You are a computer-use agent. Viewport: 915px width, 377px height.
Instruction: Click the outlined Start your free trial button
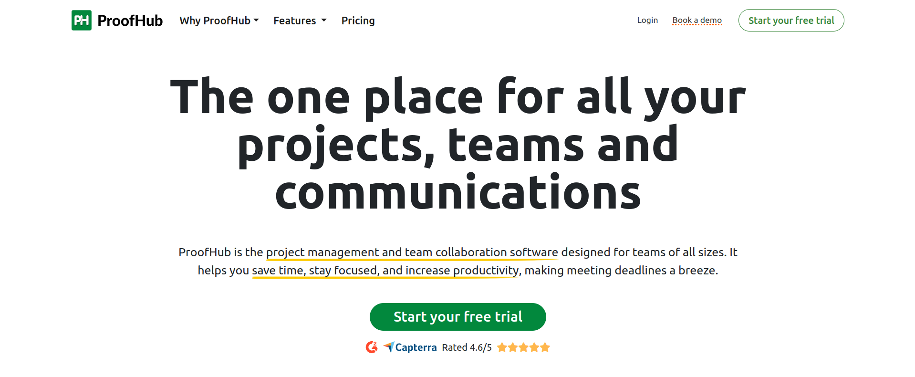pyautogui.click(x=791, y=21)
